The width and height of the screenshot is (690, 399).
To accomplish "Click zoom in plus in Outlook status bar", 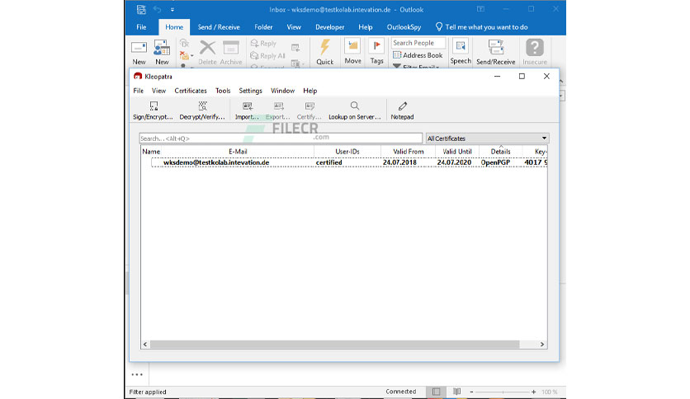I will (533, 392).
